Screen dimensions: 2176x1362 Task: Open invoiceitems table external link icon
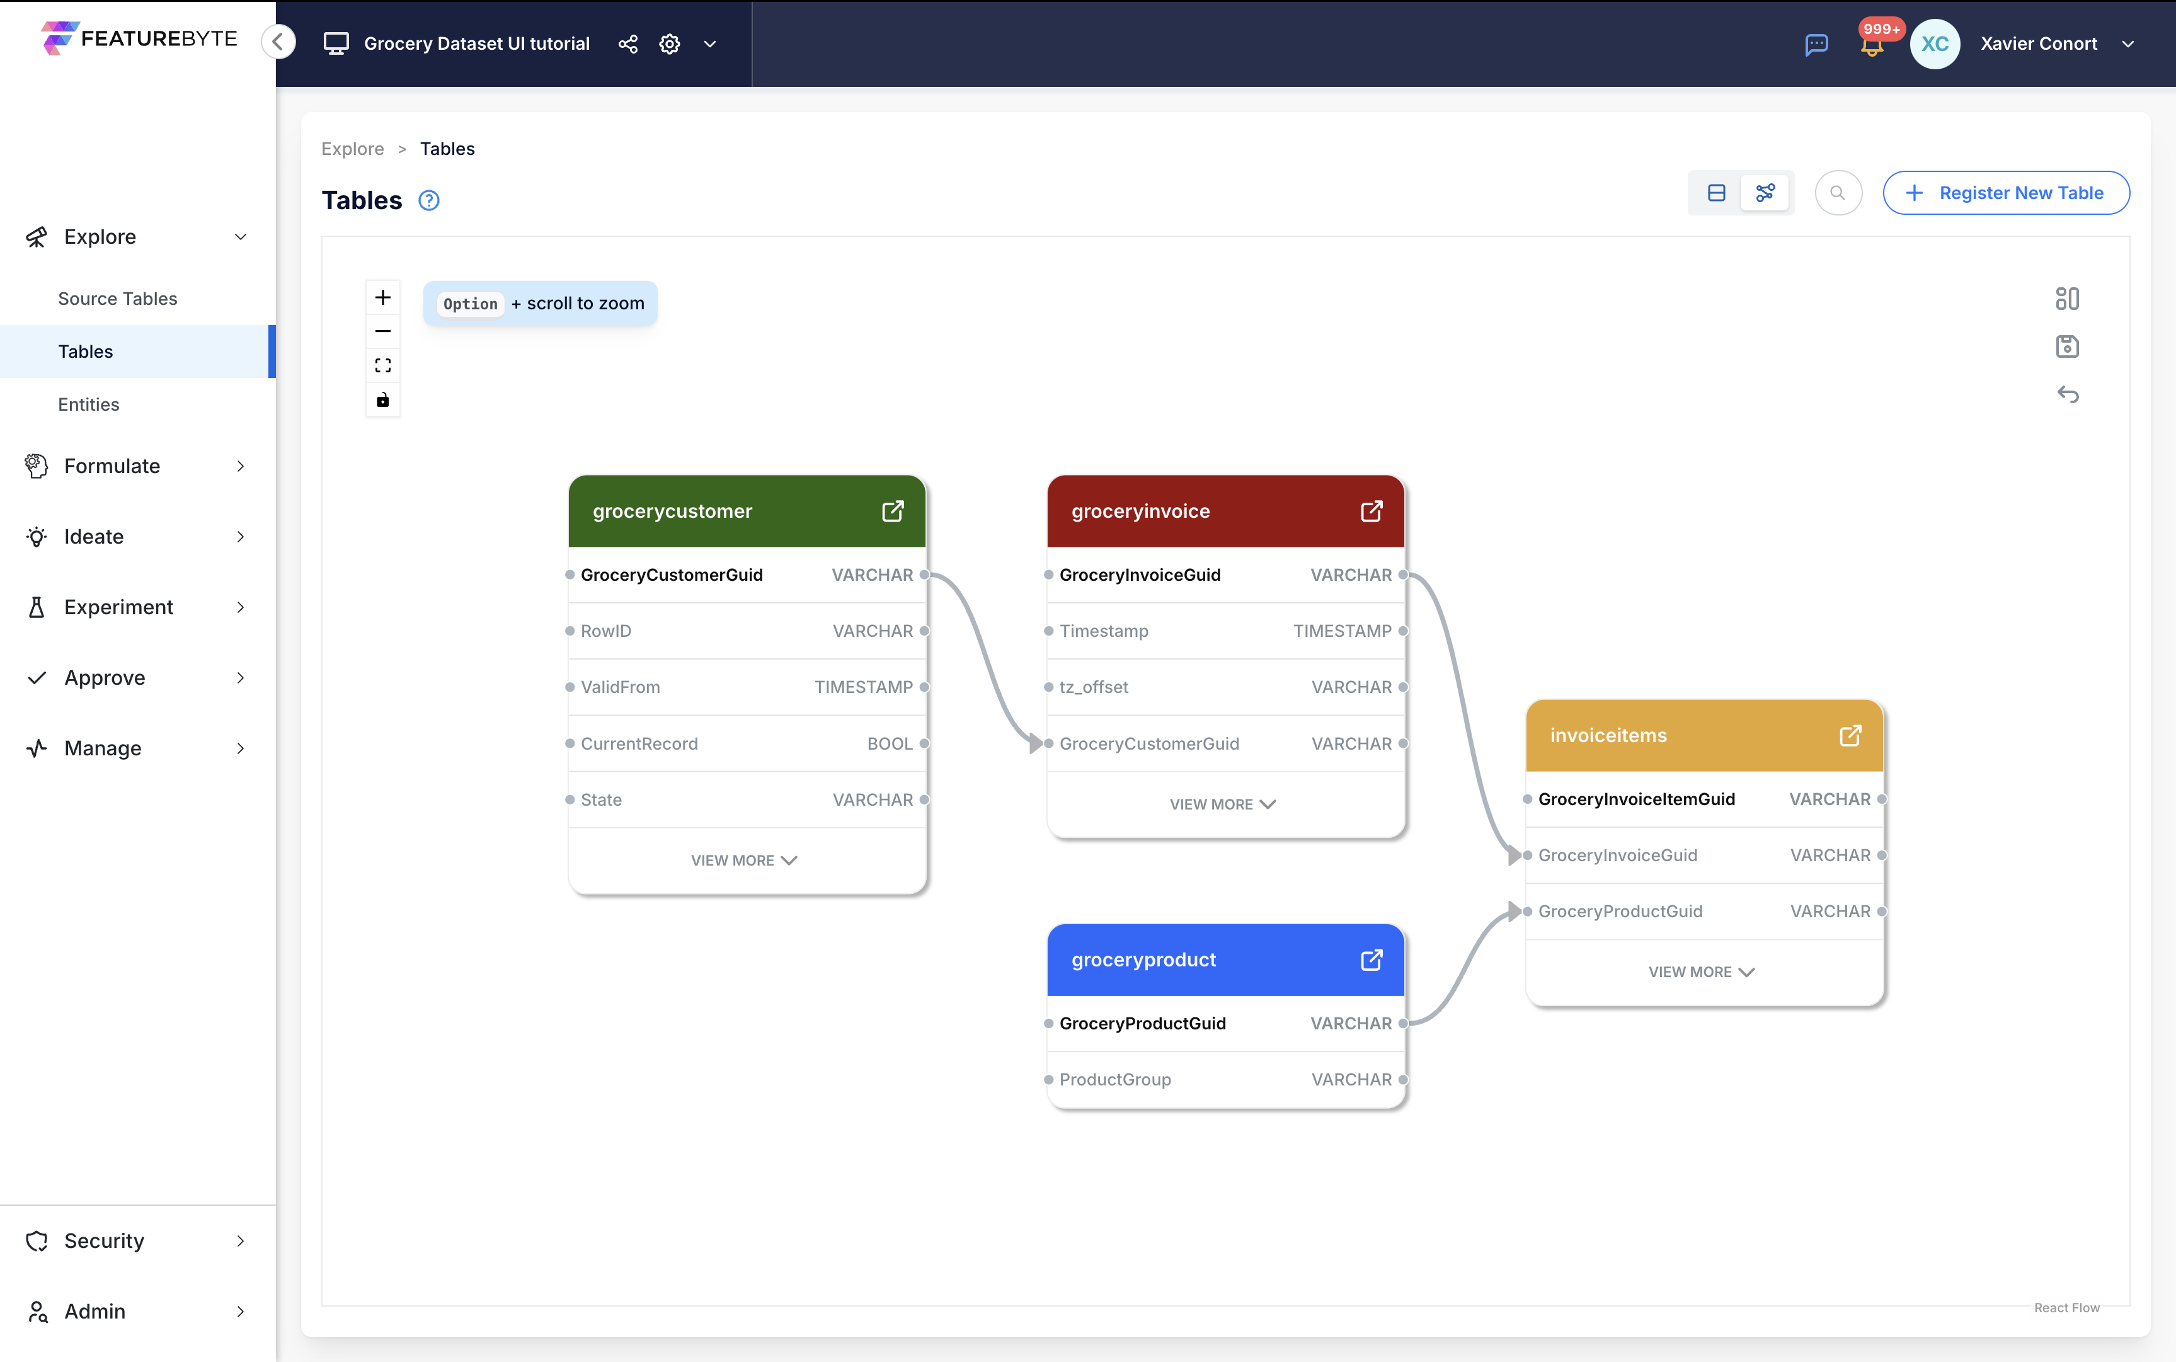click(x=1850, y=735)
